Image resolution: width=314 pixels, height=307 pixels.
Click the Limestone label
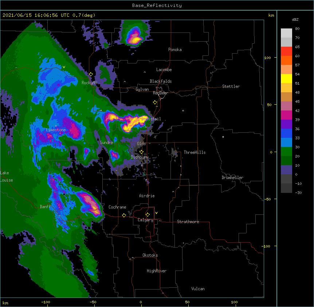[x=56, y=130]
